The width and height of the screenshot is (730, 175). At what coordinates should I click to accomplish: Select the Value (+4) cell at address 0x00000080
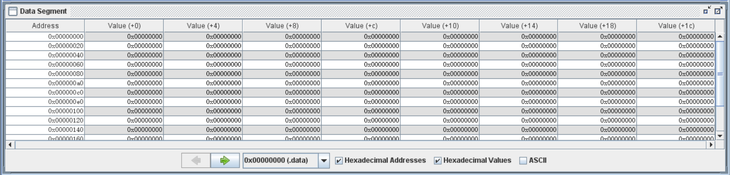(203, 74)
